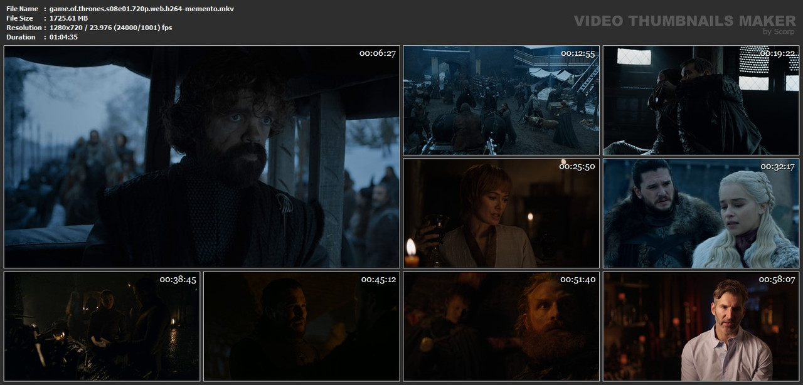
Task: Click the File Size label
Action: (19, 18)
